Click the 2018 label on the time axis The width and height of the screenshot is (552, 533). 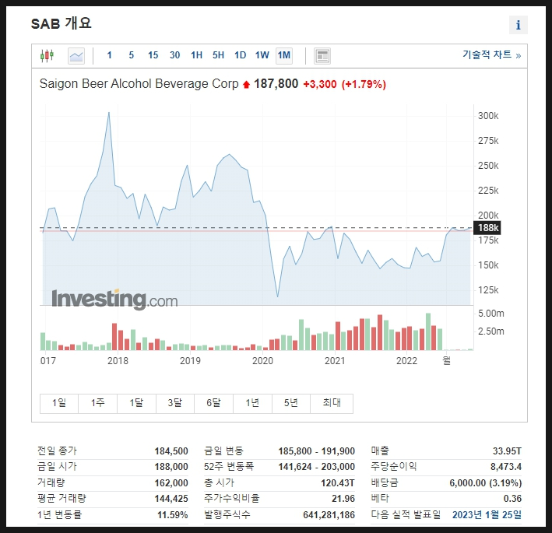coord(118,360)
